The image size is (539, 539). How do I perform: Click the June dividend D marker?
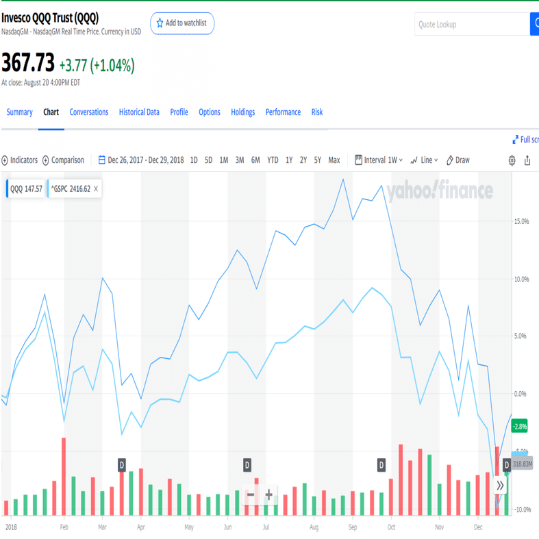point(247,465)
